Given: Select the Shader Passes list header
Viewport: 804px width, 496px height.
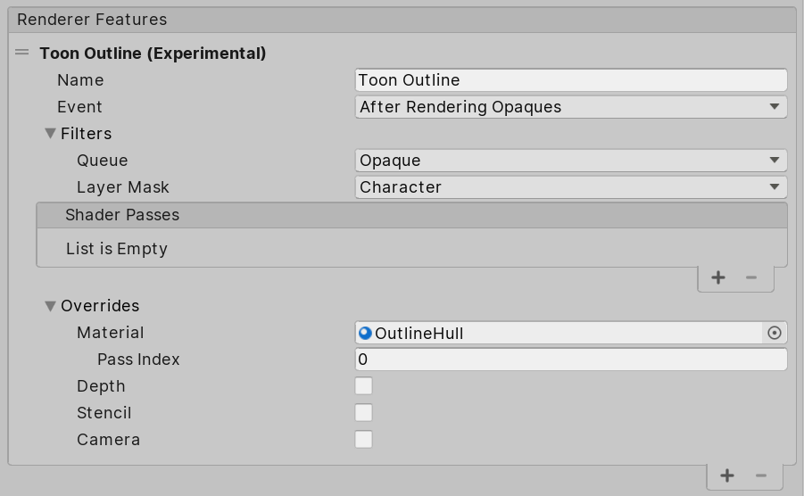Looking at the screenshot, I should (x=122, y=215).
